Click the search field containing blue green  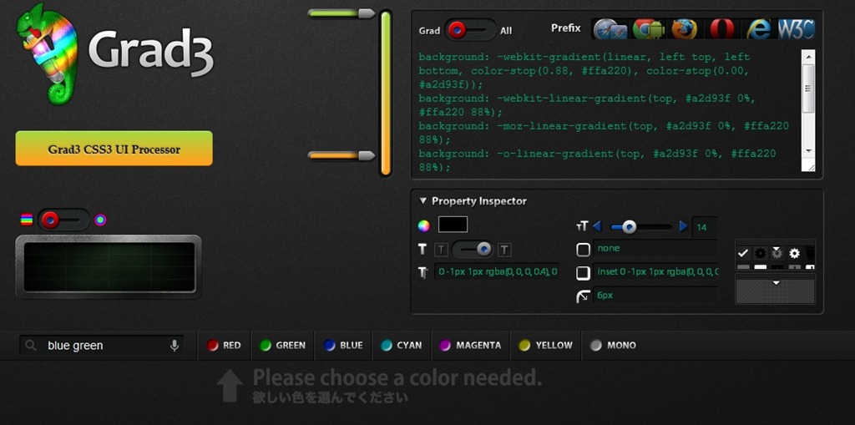[x=102, y=346]
